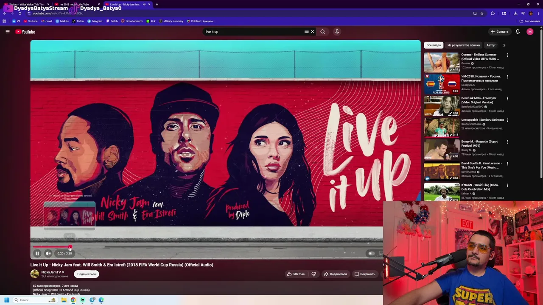Open options for David Guetta video

click(507, 164)
